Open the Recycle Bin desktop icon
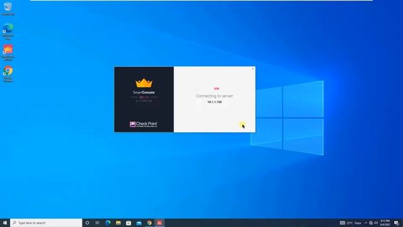 point(8,8)
